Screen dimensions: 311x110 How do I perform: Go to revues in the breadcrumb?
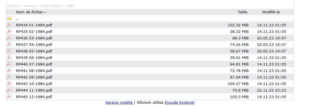30,6
